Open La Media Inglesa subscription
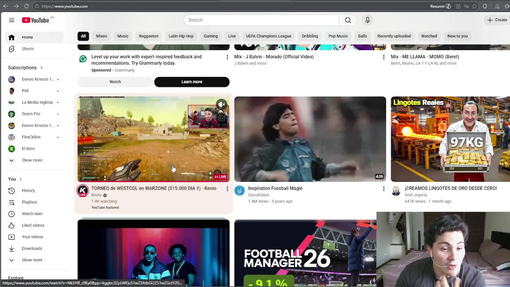This screenshot has width=510, height=287. (x=34, y=102)
